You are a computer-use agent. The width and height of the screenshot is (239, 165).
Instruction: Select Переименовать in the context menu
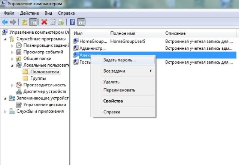point(119,90)
